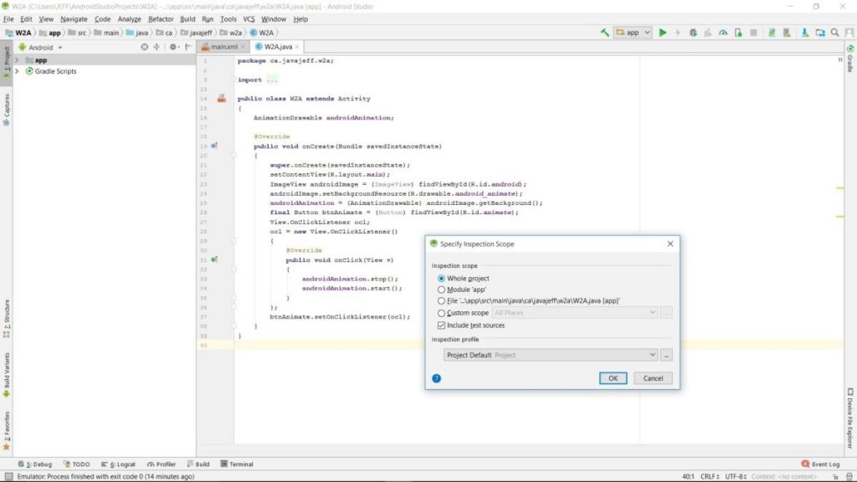Expand the Gradle Scripts tree node

coord(17,71)
